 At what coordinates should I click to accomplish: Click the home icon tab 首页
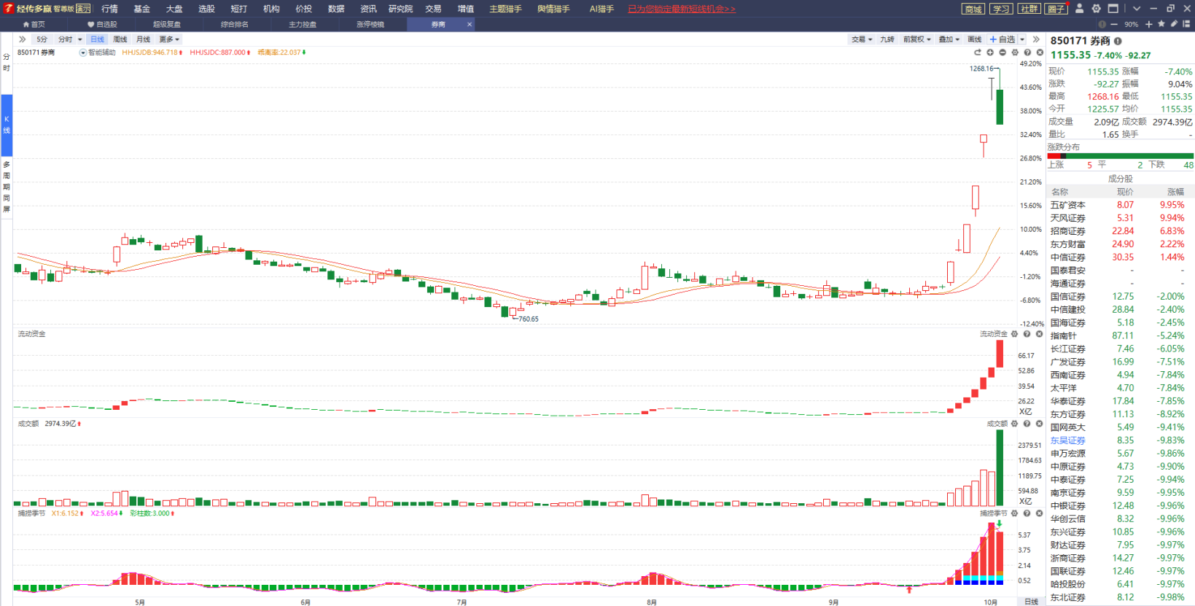click(x=34, y=24)
